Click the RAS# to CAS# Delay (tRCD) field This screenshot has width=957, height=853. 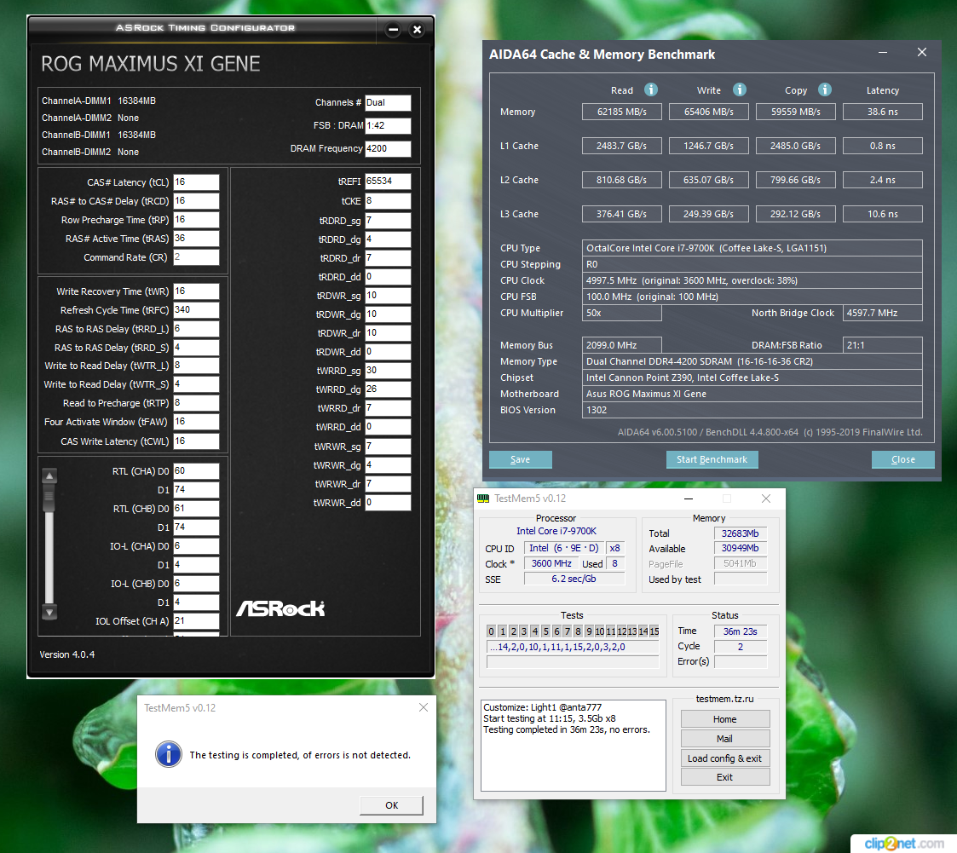196,201
